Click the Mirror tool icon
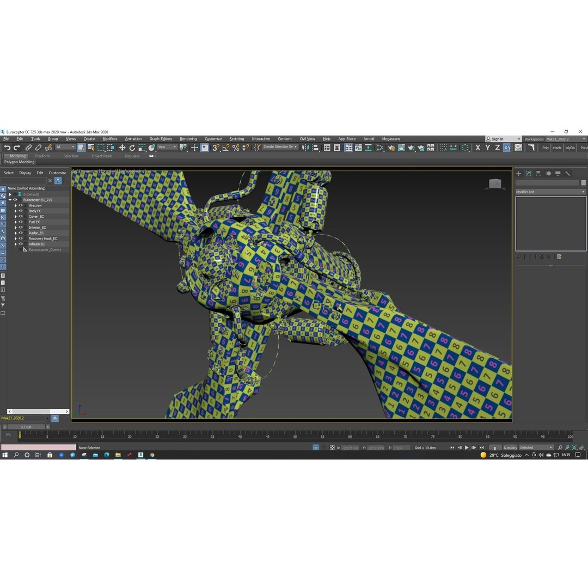This screenshot has width=588, height=588. pos(305,148)
